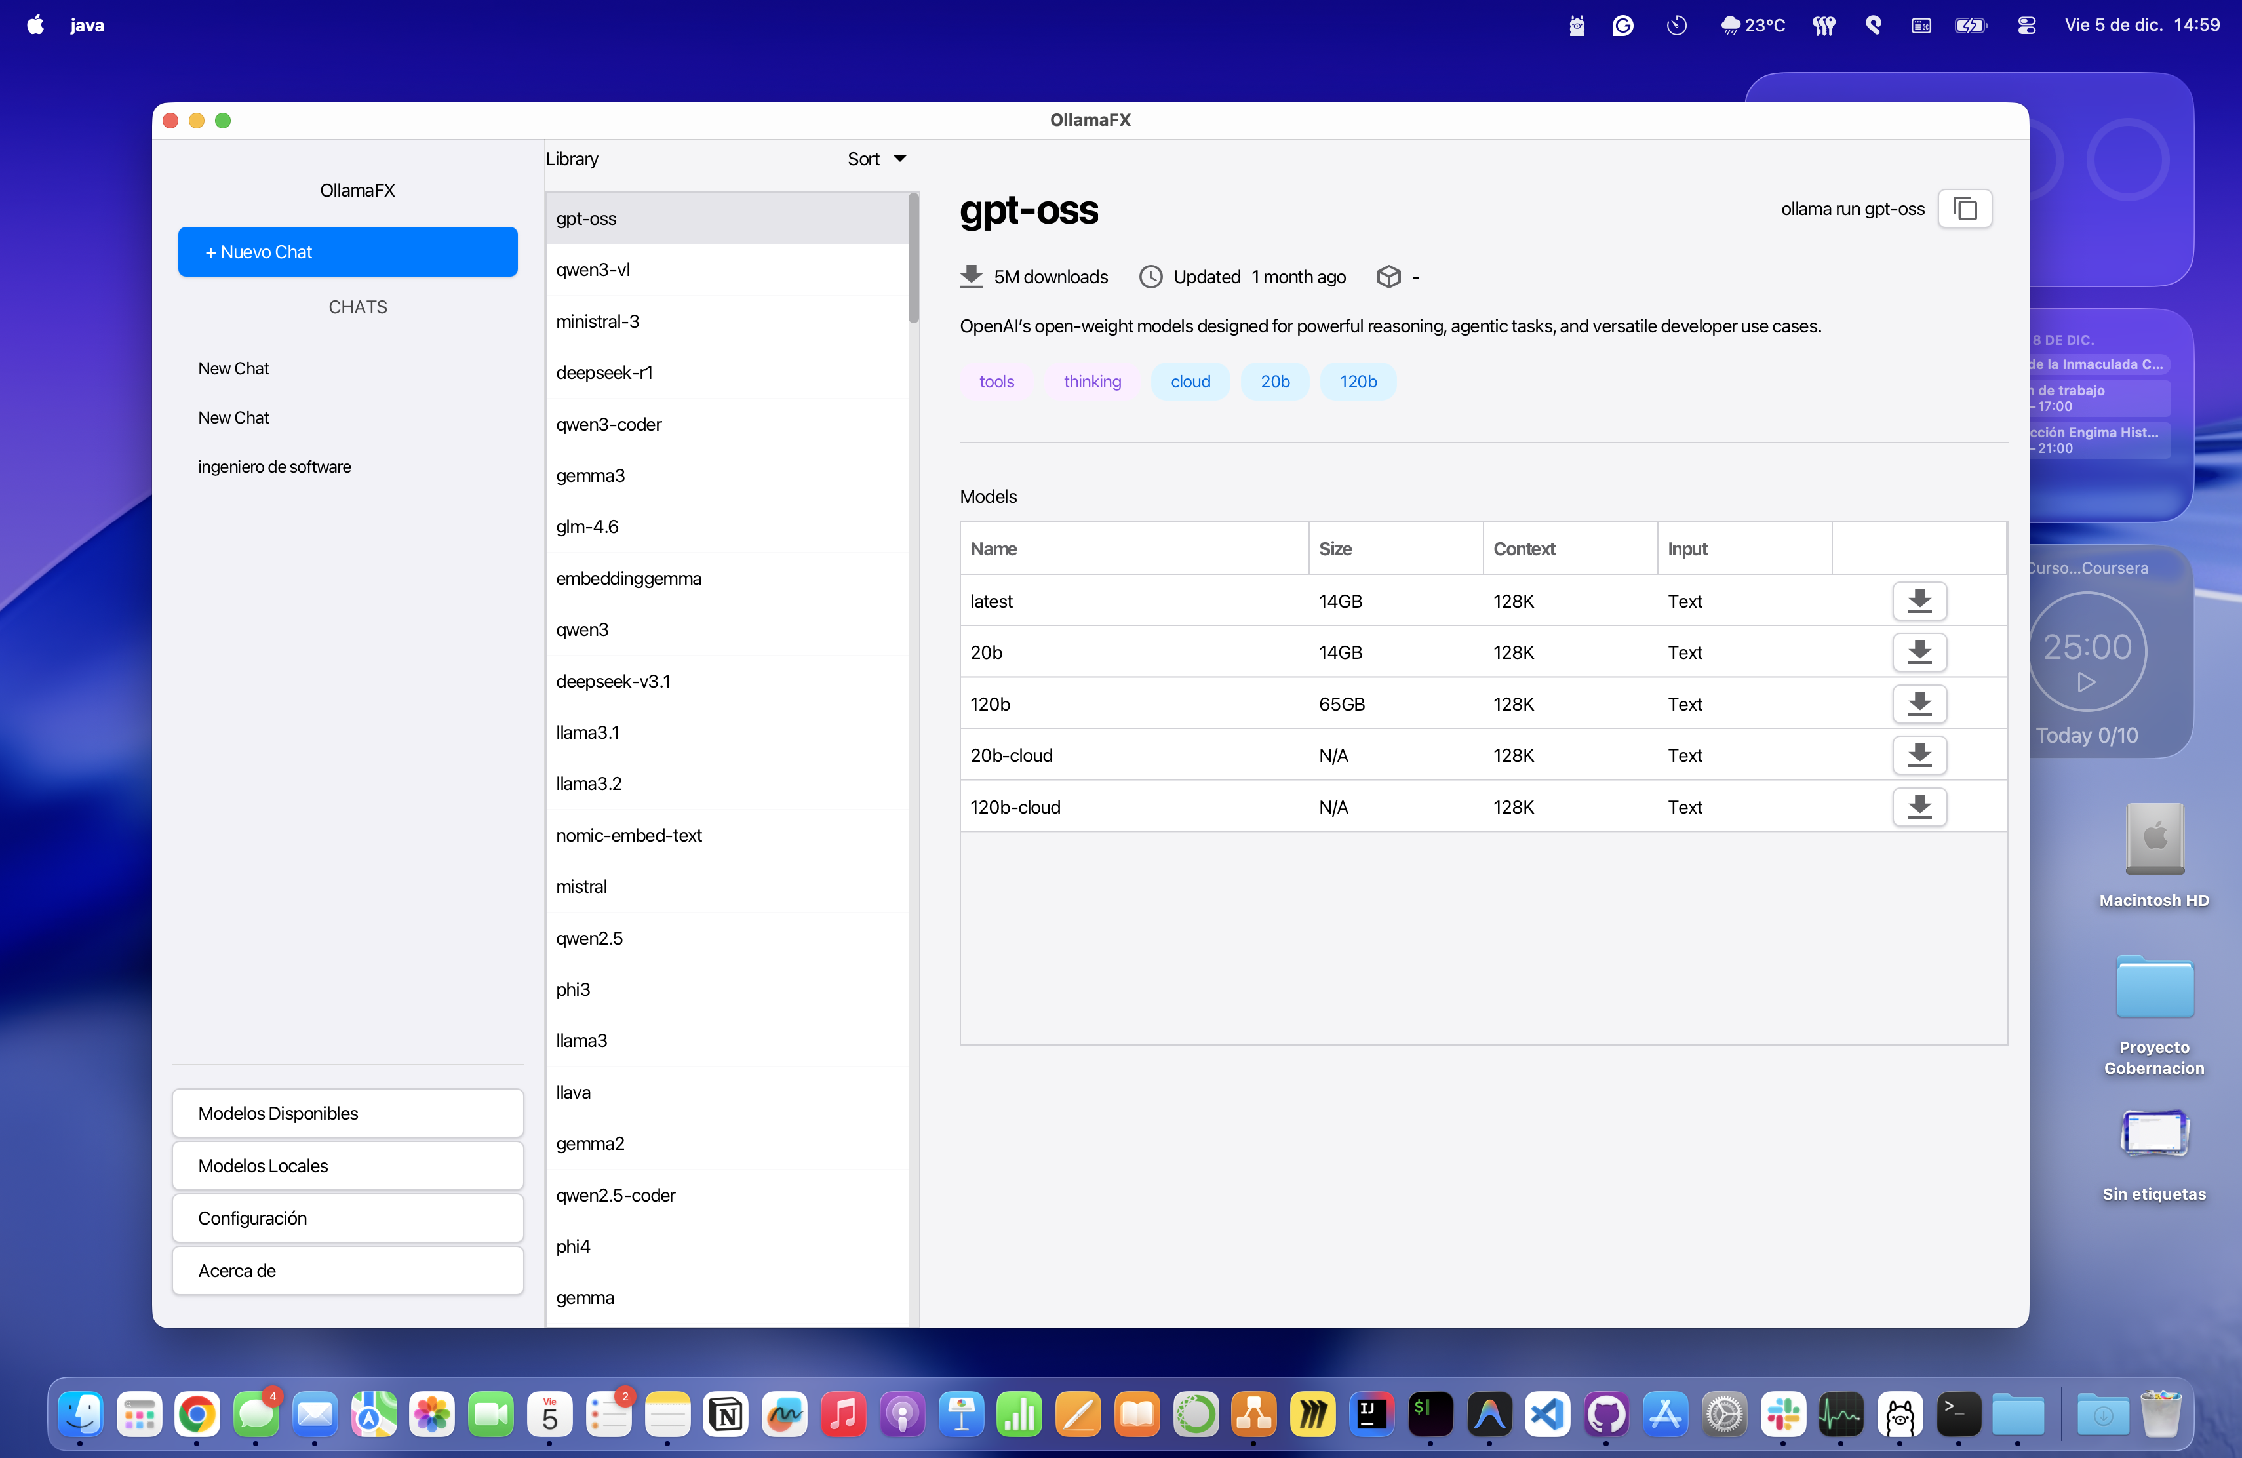Open the Ollama llama icon in Dock
This screenshot has width=2242, height=1458.
[1900, 1413]
